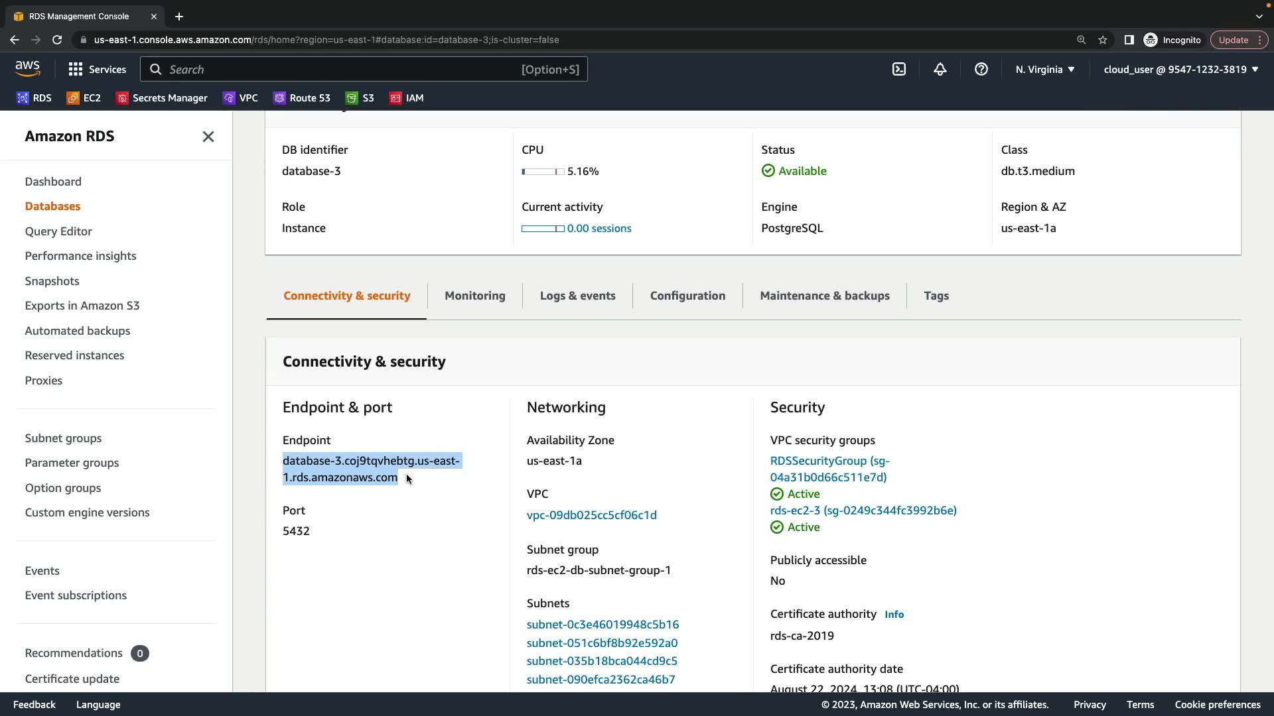Switch to the Monitoring tab
This screenshot has width=1274, height=716.
tap(474, 296)
